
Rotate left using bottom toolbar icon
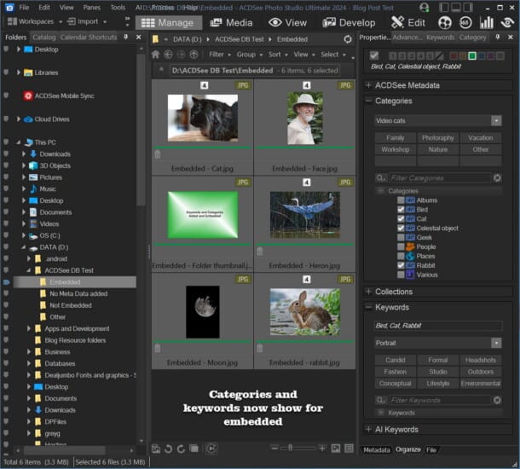point(168,449)
